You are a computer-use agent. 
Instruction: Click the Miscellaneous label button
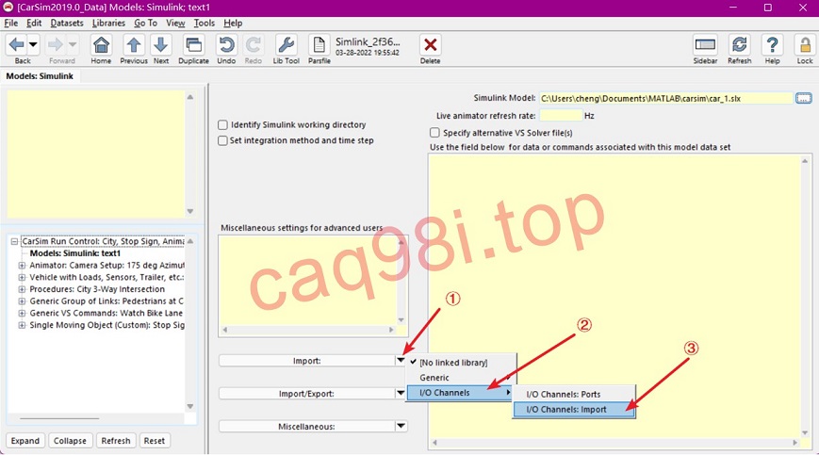pos(306,427)
